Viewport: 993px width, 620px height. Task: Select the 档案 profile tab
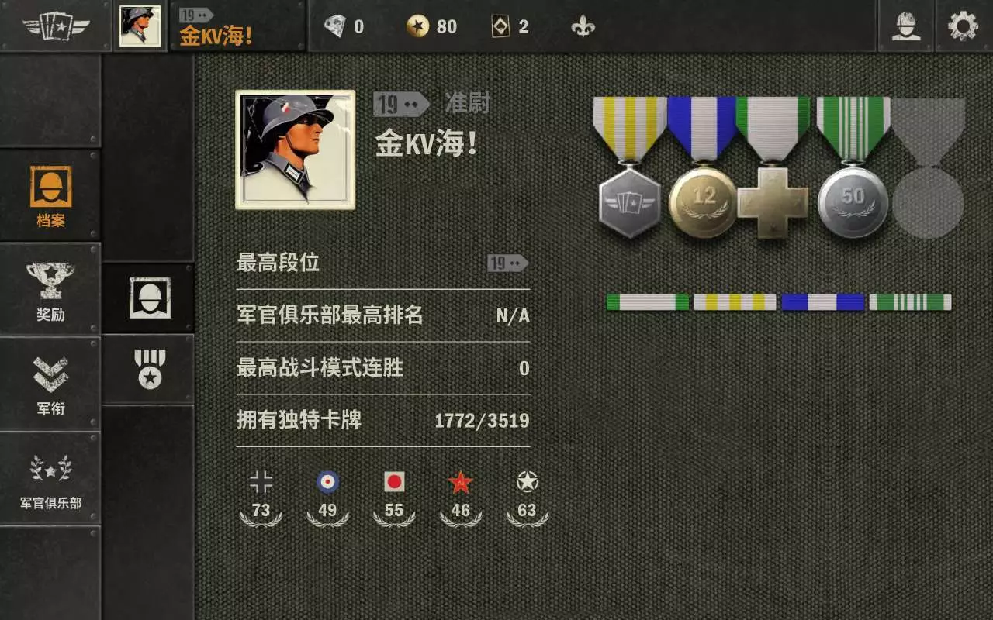pos(50,196)
